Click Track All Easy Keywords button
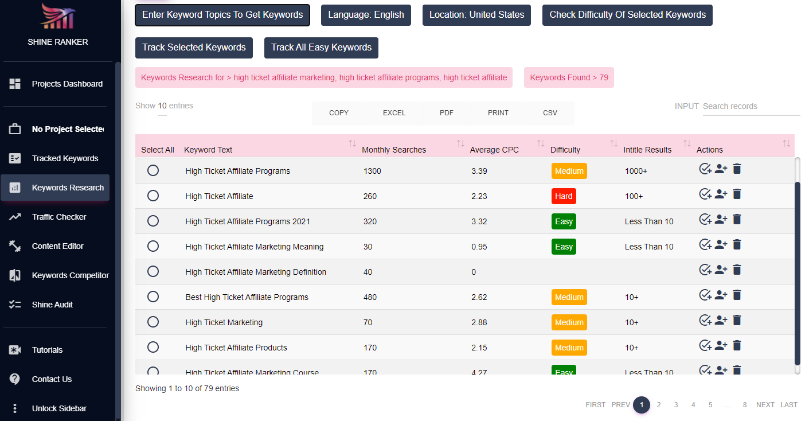809x421 pixels. click(x=321, y=48)
